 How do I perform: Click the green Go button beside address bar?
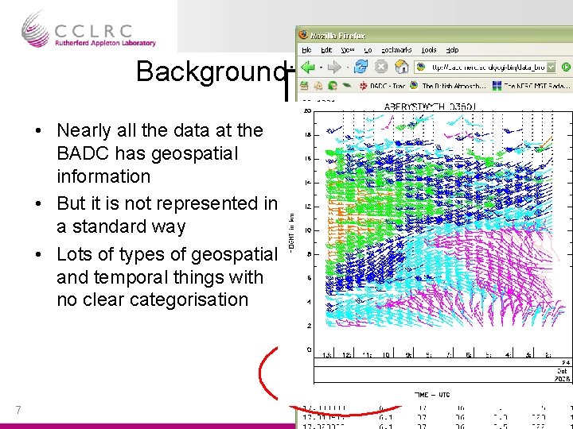(567, 67)
